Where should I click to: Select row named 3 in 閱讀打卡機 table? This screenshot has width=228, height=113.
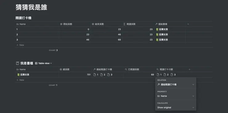tap(37, 40)
